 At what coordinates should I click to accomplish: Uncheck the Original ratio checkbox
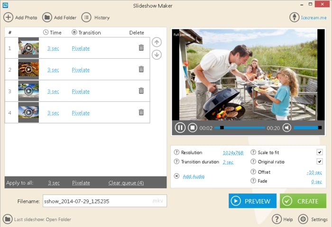point(320,162)
